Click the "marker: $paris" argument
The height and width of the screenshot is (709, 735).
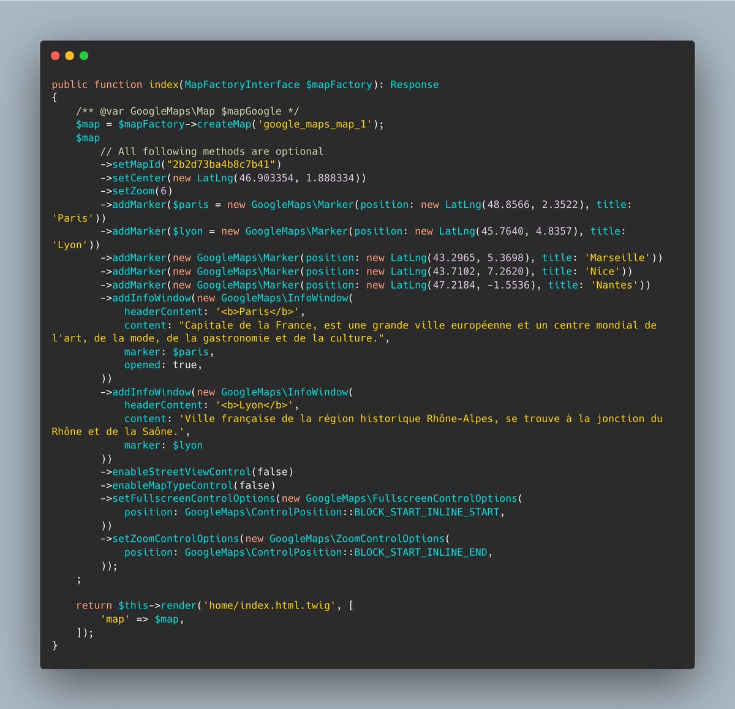167,352
